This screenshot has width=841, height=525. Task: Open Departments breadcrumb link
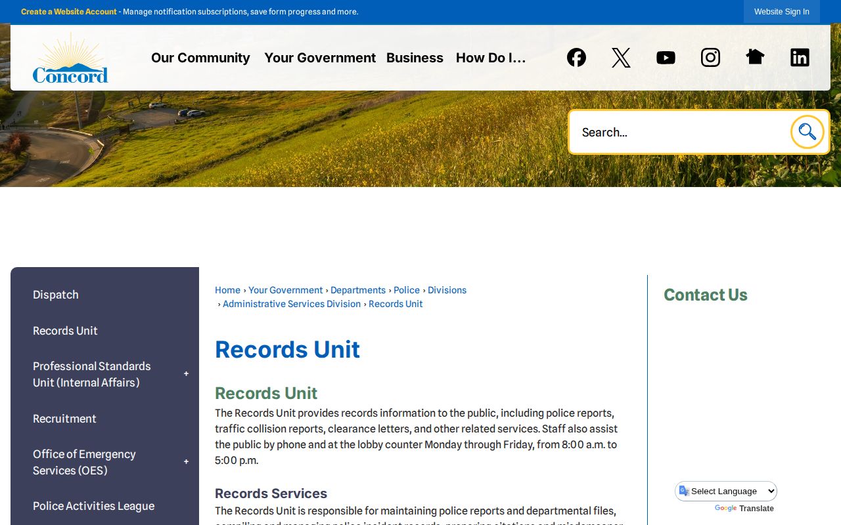[358, 290]
